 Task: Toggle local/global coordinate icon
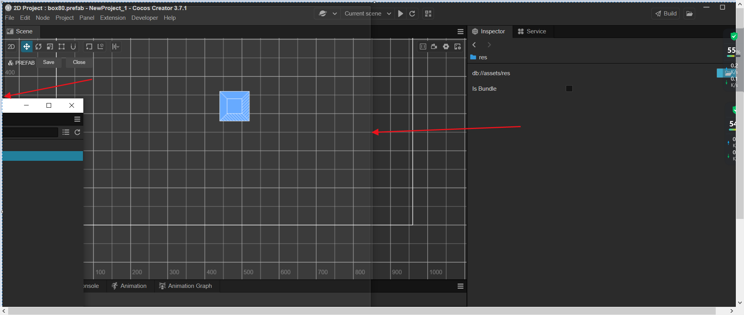click(101, 46)
